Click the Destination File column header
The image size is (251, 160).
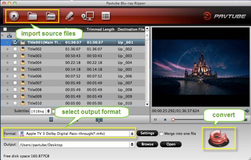click(131, 29)
